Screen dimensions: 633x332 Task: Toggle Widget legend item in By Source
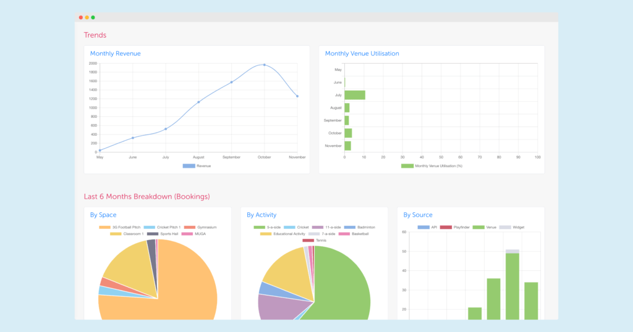(512, 227)
